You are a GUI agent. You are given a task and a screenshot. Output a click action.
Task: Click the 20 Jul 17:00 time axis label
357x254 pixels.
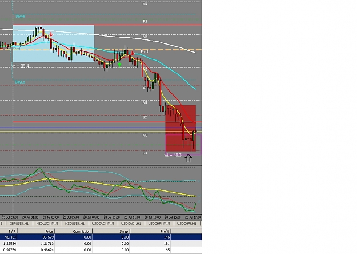coord(193,217)
